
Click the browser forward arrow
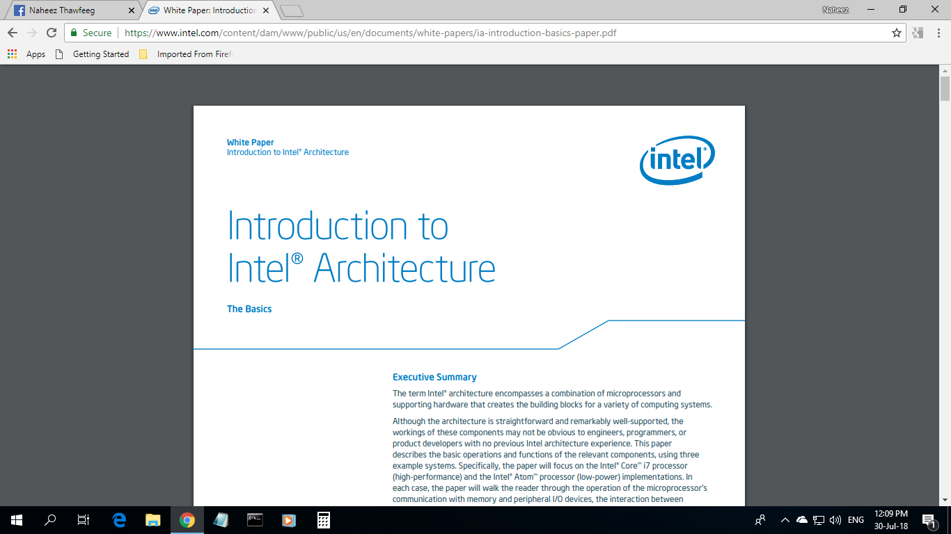[32, 33]
